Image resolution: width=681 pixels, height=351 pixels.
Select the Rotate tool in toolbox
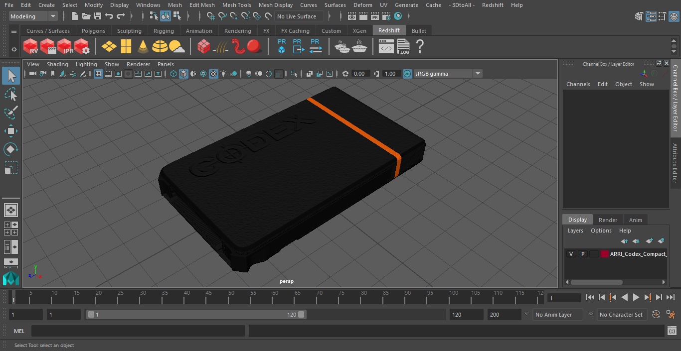pyautogui.click(x=10, y=149)
